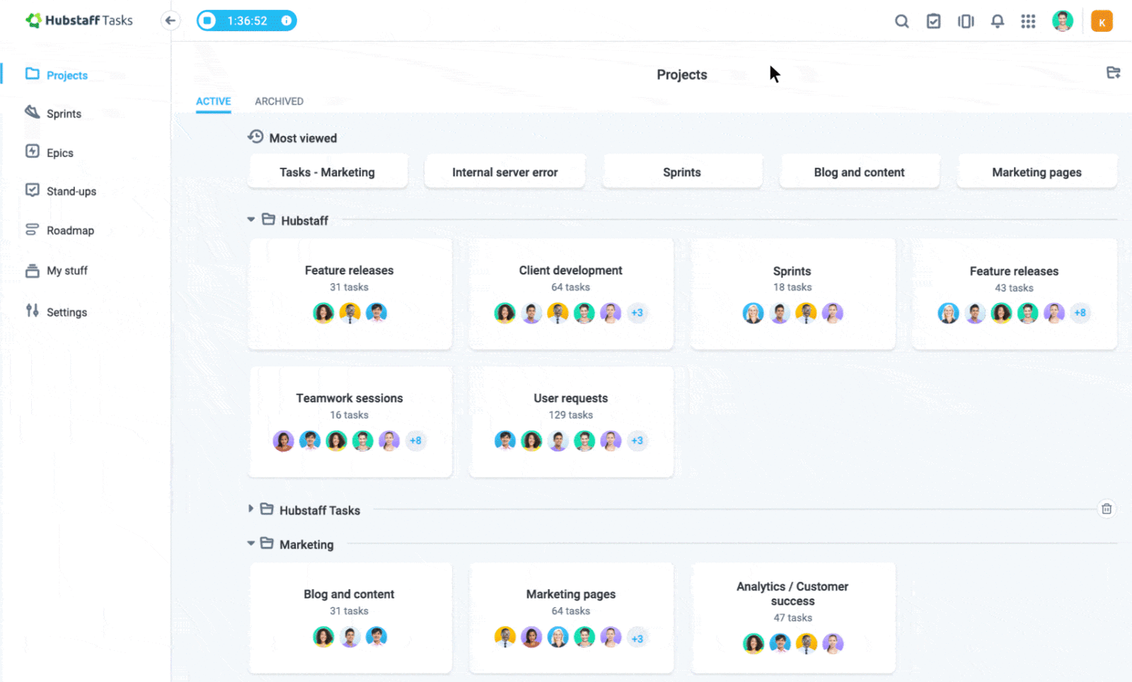Switch to the ACTIVE tab
1132x682 pixels.
(214, 101)
